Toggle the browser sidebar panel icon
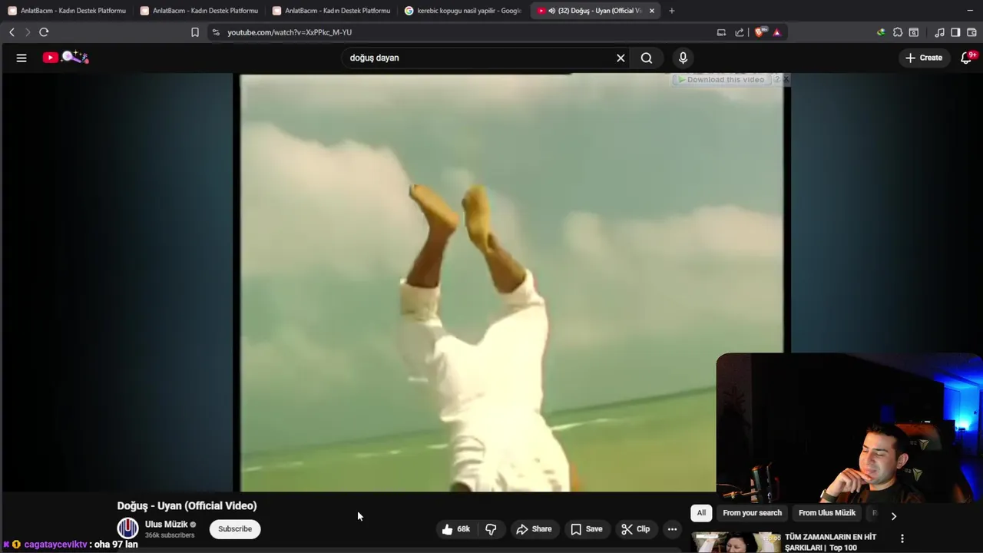 pos(955,32)
